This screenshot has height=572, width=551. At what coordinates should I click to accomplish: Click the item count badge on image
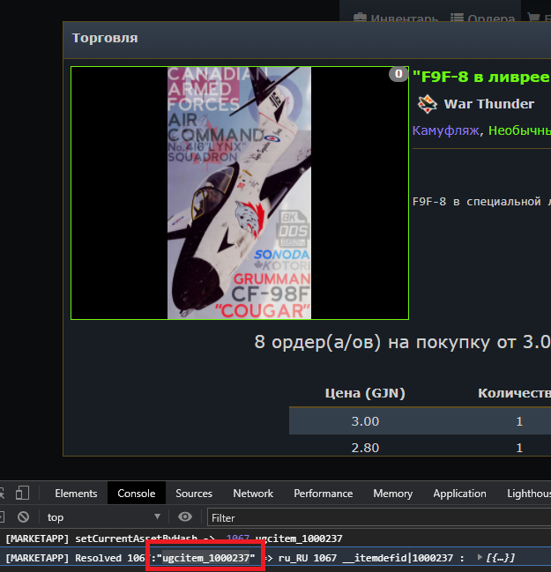(x=398, y=75)
